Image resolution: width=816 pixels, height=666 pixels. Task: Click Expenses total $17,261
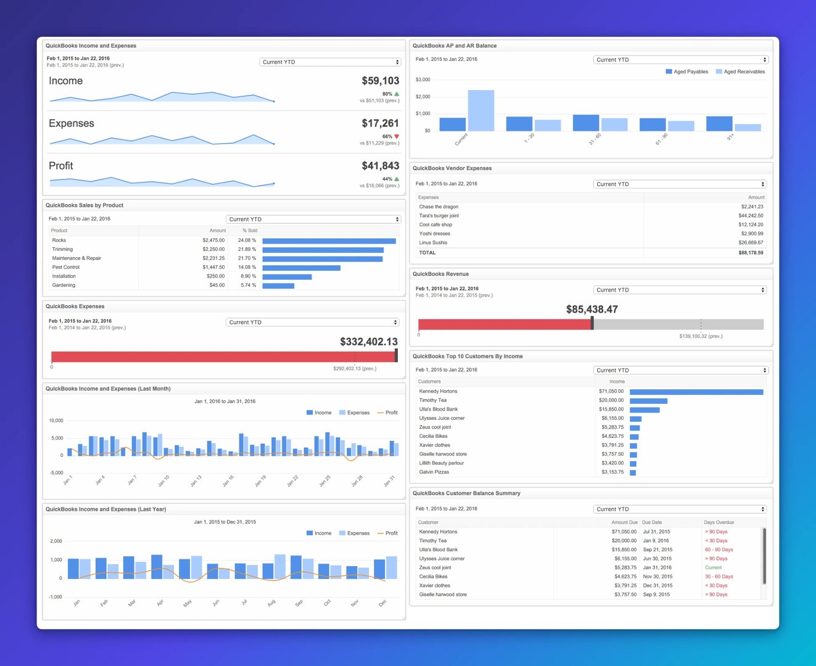click(x=380, y=123)
